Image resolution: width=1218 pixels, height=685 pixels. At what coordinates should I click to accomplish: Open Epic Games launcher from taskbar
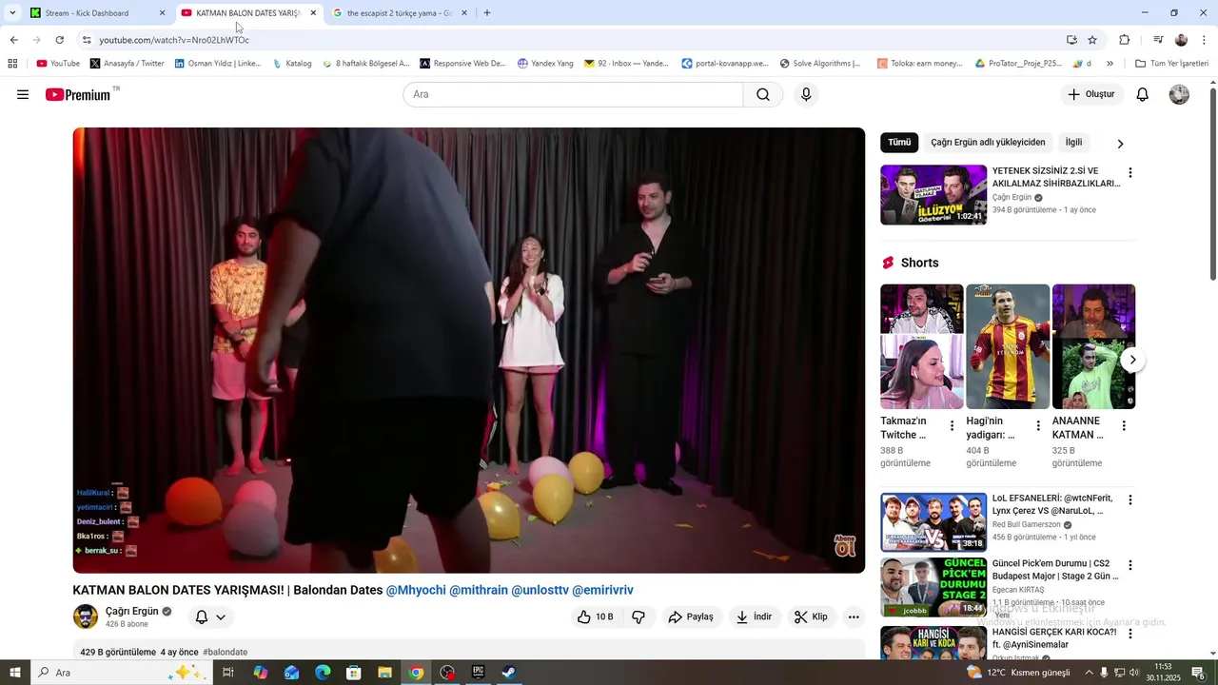point(478,673)
